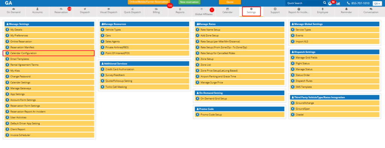Click the GA logo in header

click(x=8, y=3)
